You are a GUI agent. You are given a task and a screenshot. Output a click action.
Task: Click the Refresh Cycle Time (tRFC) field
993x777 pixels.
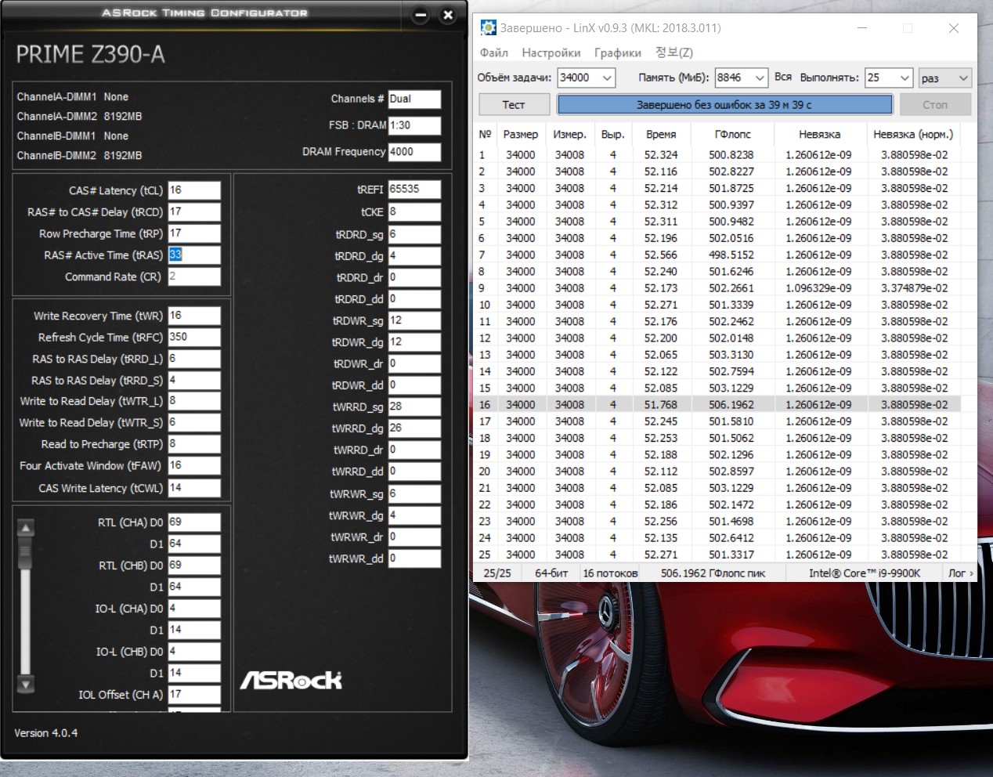point(194,337)
